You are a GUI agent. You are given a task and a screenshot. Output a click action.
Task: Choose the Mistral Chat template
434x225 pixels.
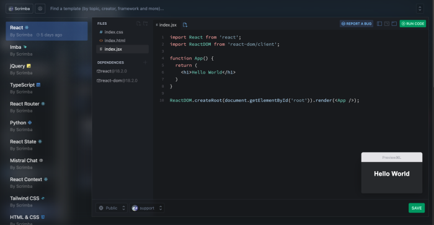pos(46,164)
